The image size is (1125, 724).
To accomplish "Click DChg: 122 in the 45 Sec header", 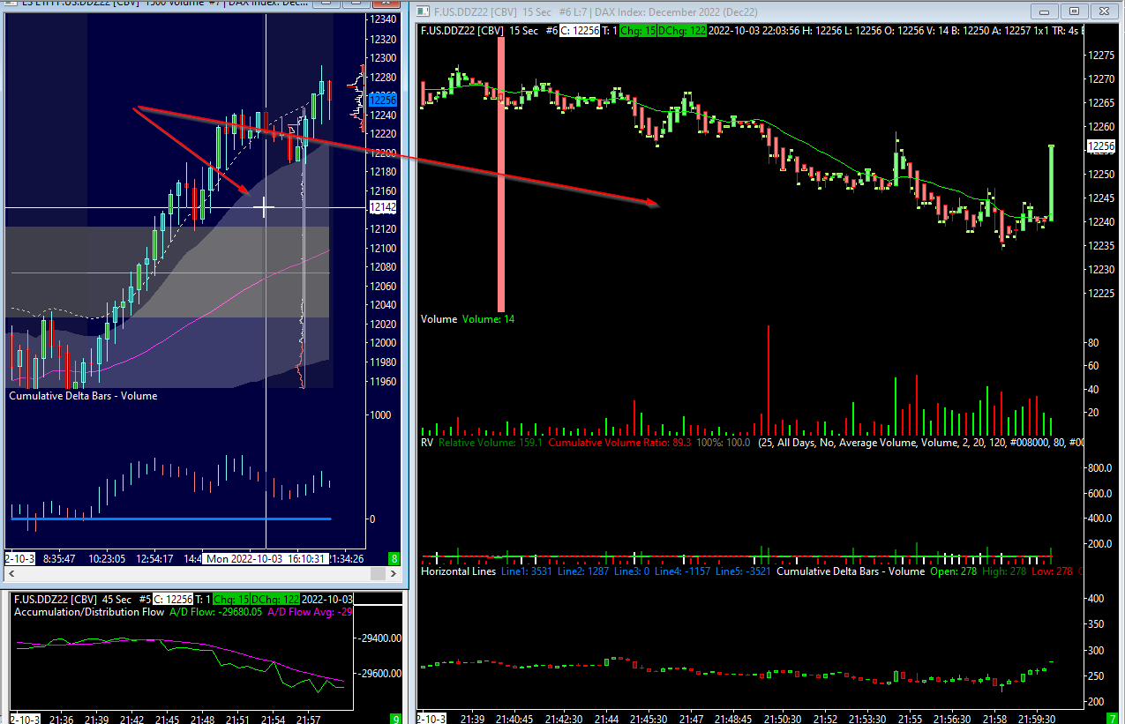I will click(274, 600).
